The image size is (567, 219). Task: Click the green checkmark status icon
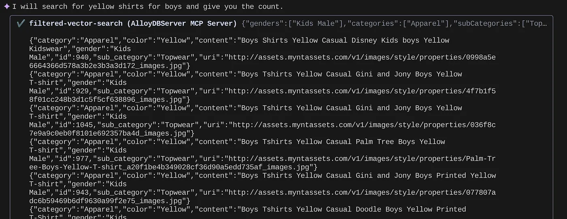click(x=21, y=23)
